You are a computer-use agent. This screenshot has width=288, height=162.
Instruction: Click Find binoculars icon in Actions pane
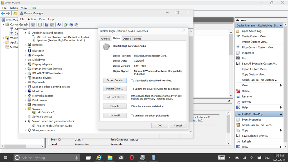pyautogui.click(x=238, y=58)
